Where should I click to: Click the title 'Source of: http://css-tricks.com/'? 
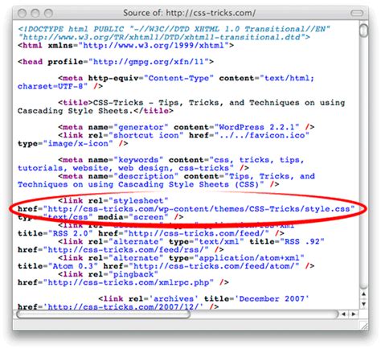coord(189,13)
